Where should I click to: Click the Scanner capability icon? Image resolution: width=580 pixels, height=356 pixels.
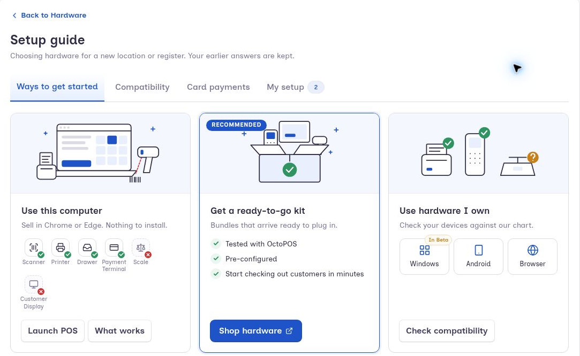(x=34, y=247)
